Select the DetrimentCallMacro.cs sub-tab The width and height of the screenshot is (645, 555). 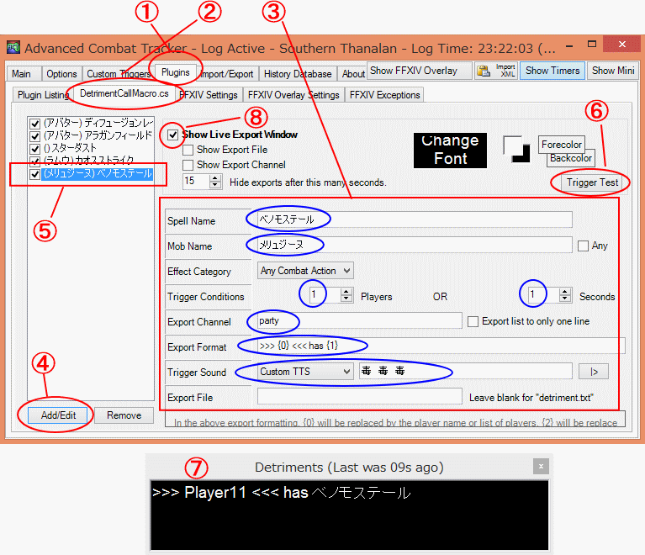pos(124,93)
